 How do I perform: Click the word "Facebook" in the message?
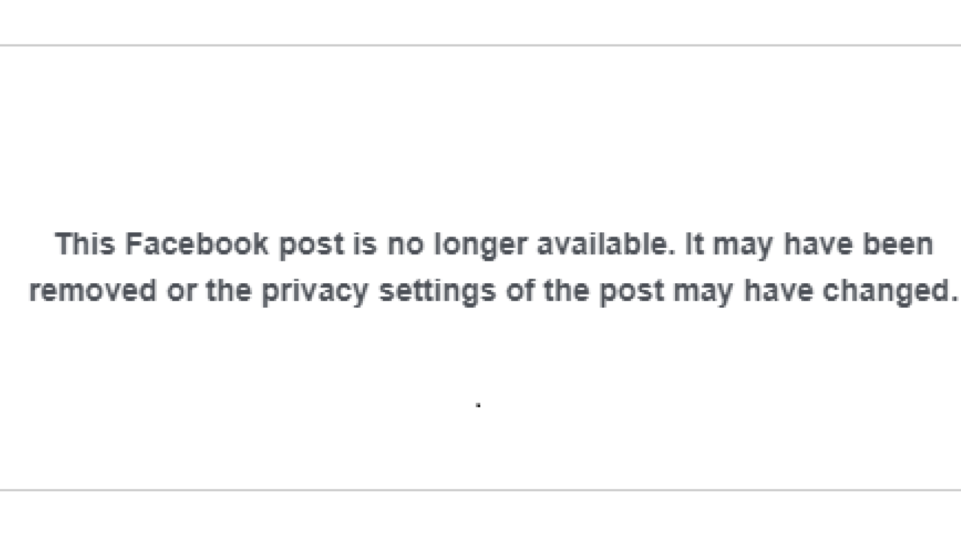point(196,245)
